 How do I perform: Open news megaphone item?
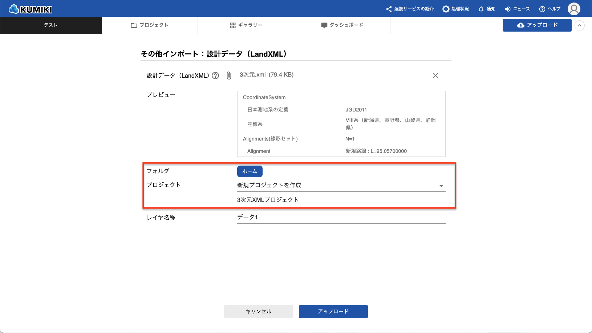pos(517,9)
